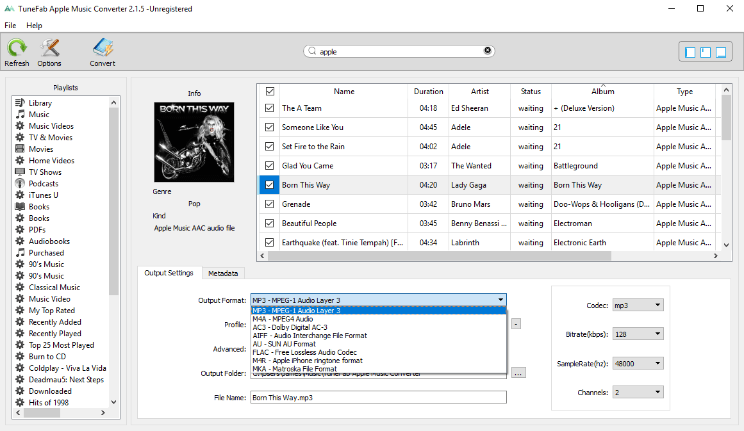Open the PDFs playlist
This screenshot has height=431, width=744.
coord(37,229)
